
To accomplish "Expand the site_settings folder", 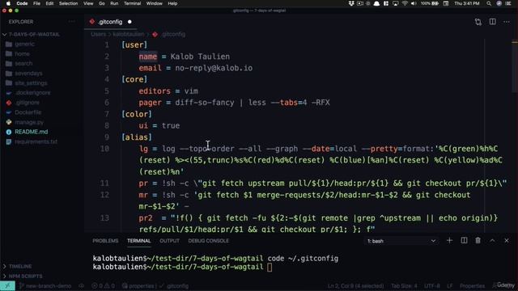I will coord(31,83).
